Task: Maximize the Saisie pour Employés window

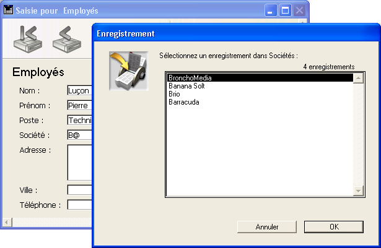Action: pos(286,11)
